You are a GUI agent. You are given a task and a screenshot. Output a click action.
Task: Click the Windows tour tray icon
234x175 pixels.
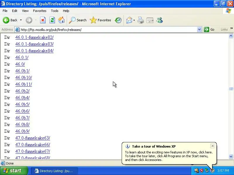(x=212, y=171)
